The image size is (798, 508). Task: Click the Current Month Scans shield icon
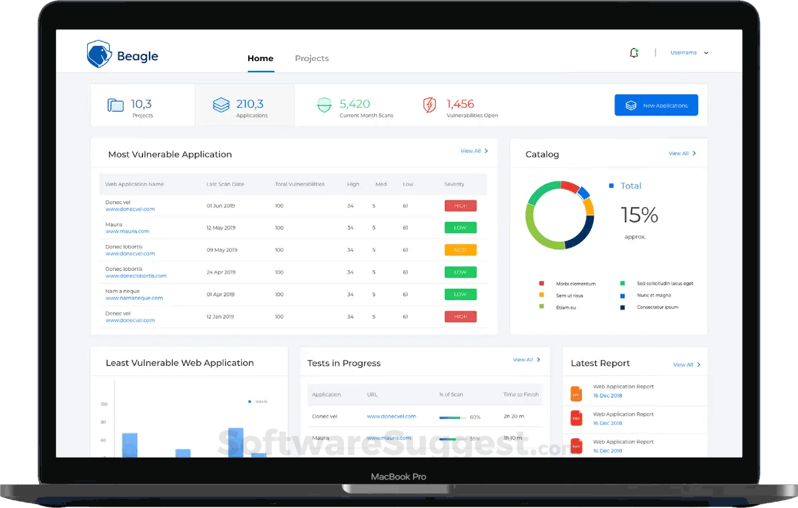324,104
